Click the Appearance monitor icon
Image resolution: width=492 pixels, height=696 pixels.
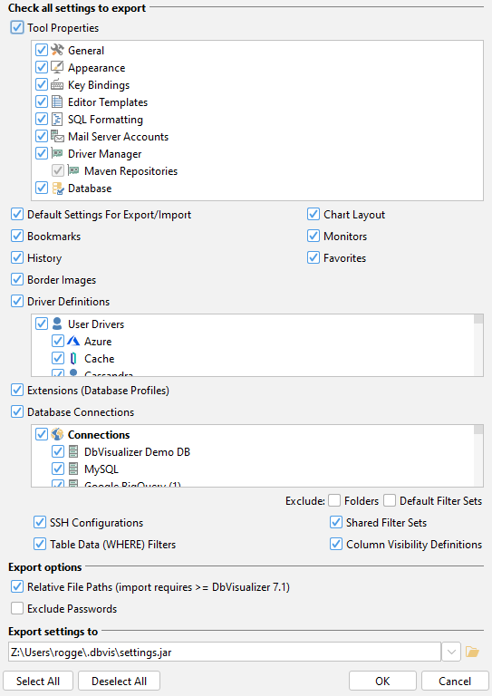coord(57,67)
